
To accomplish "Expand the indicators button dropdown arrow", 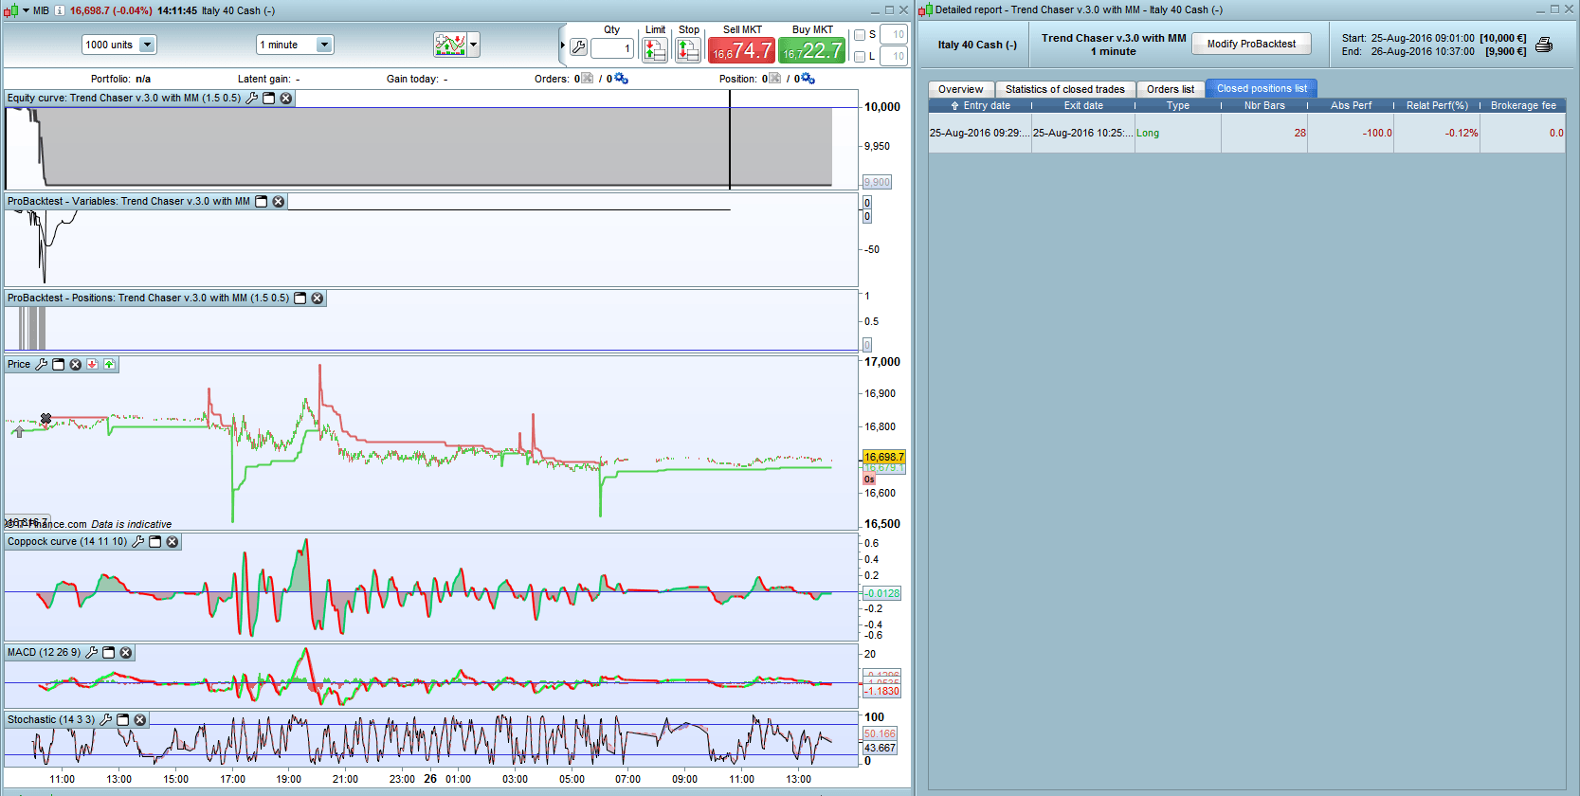I will [x=473, y=45].
